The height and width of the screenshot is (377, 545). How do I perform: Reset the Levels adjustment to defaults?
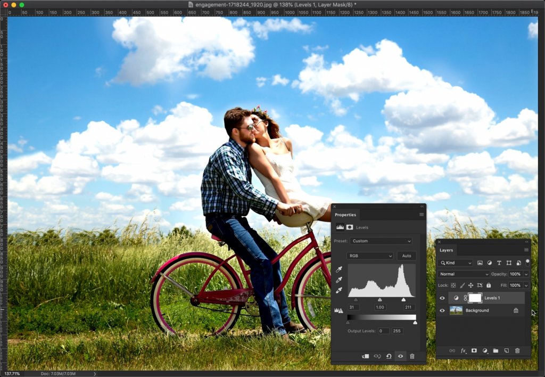(387, 356)
